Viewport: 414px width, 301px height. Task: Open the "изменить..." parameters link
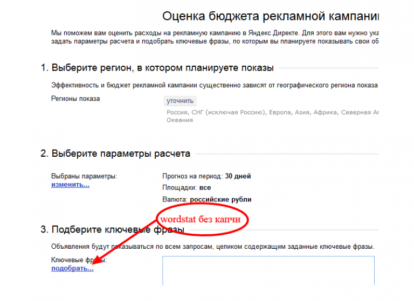pos(70,185)
